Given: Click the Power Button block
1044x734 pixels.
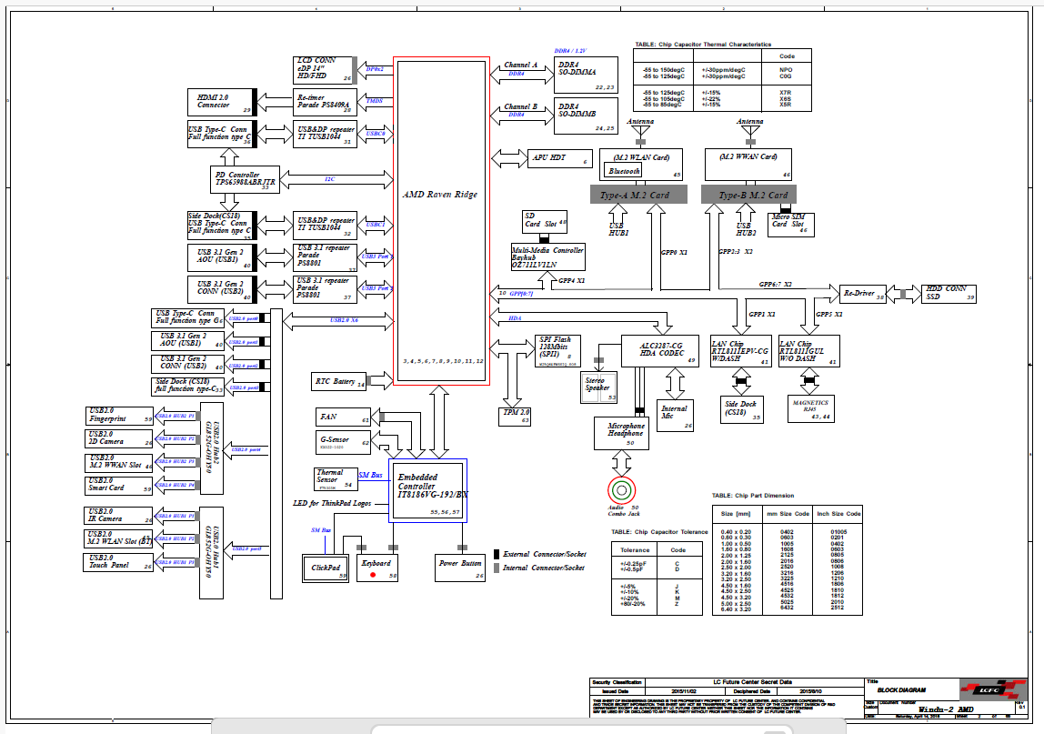Looking at the screenshot, I should tap(460, 568).
